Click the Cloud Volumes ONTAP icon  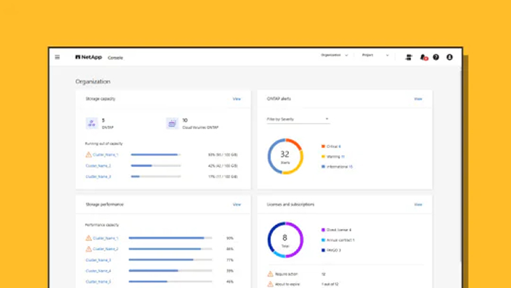pos(172,123)
